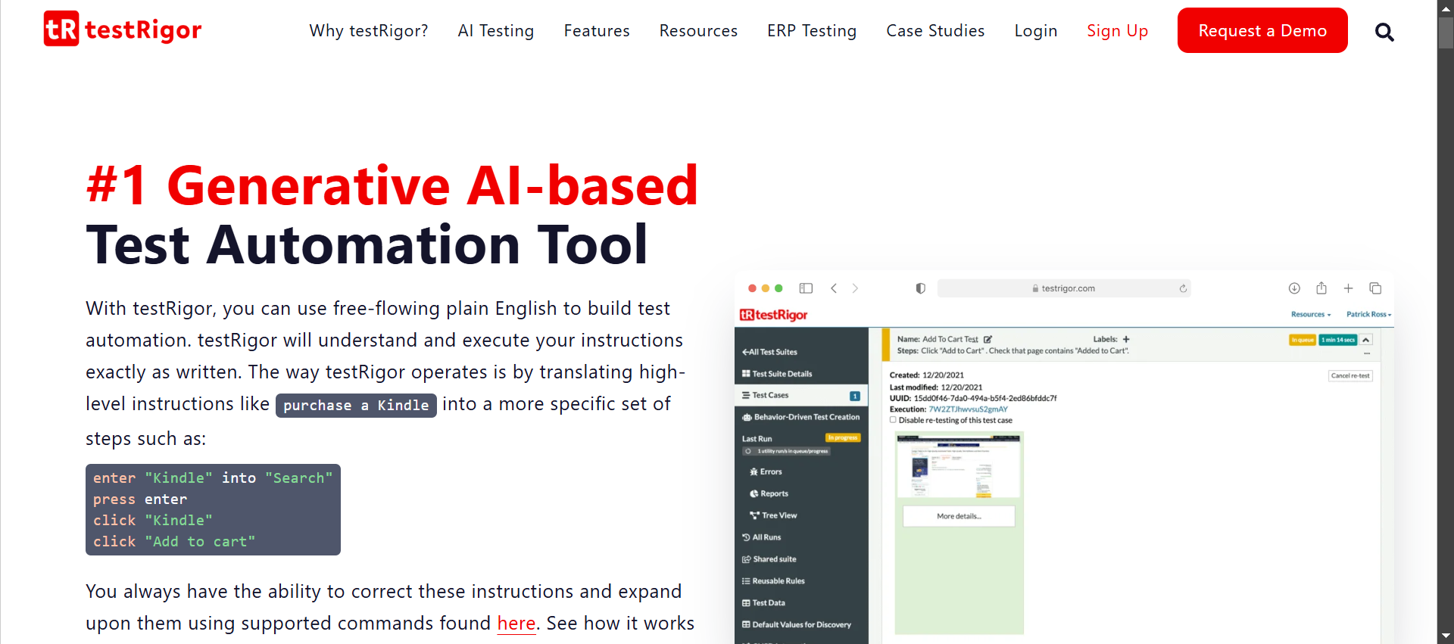
Task: Collapse the test case using the up chevron
Action: [x=1366, y=340]
